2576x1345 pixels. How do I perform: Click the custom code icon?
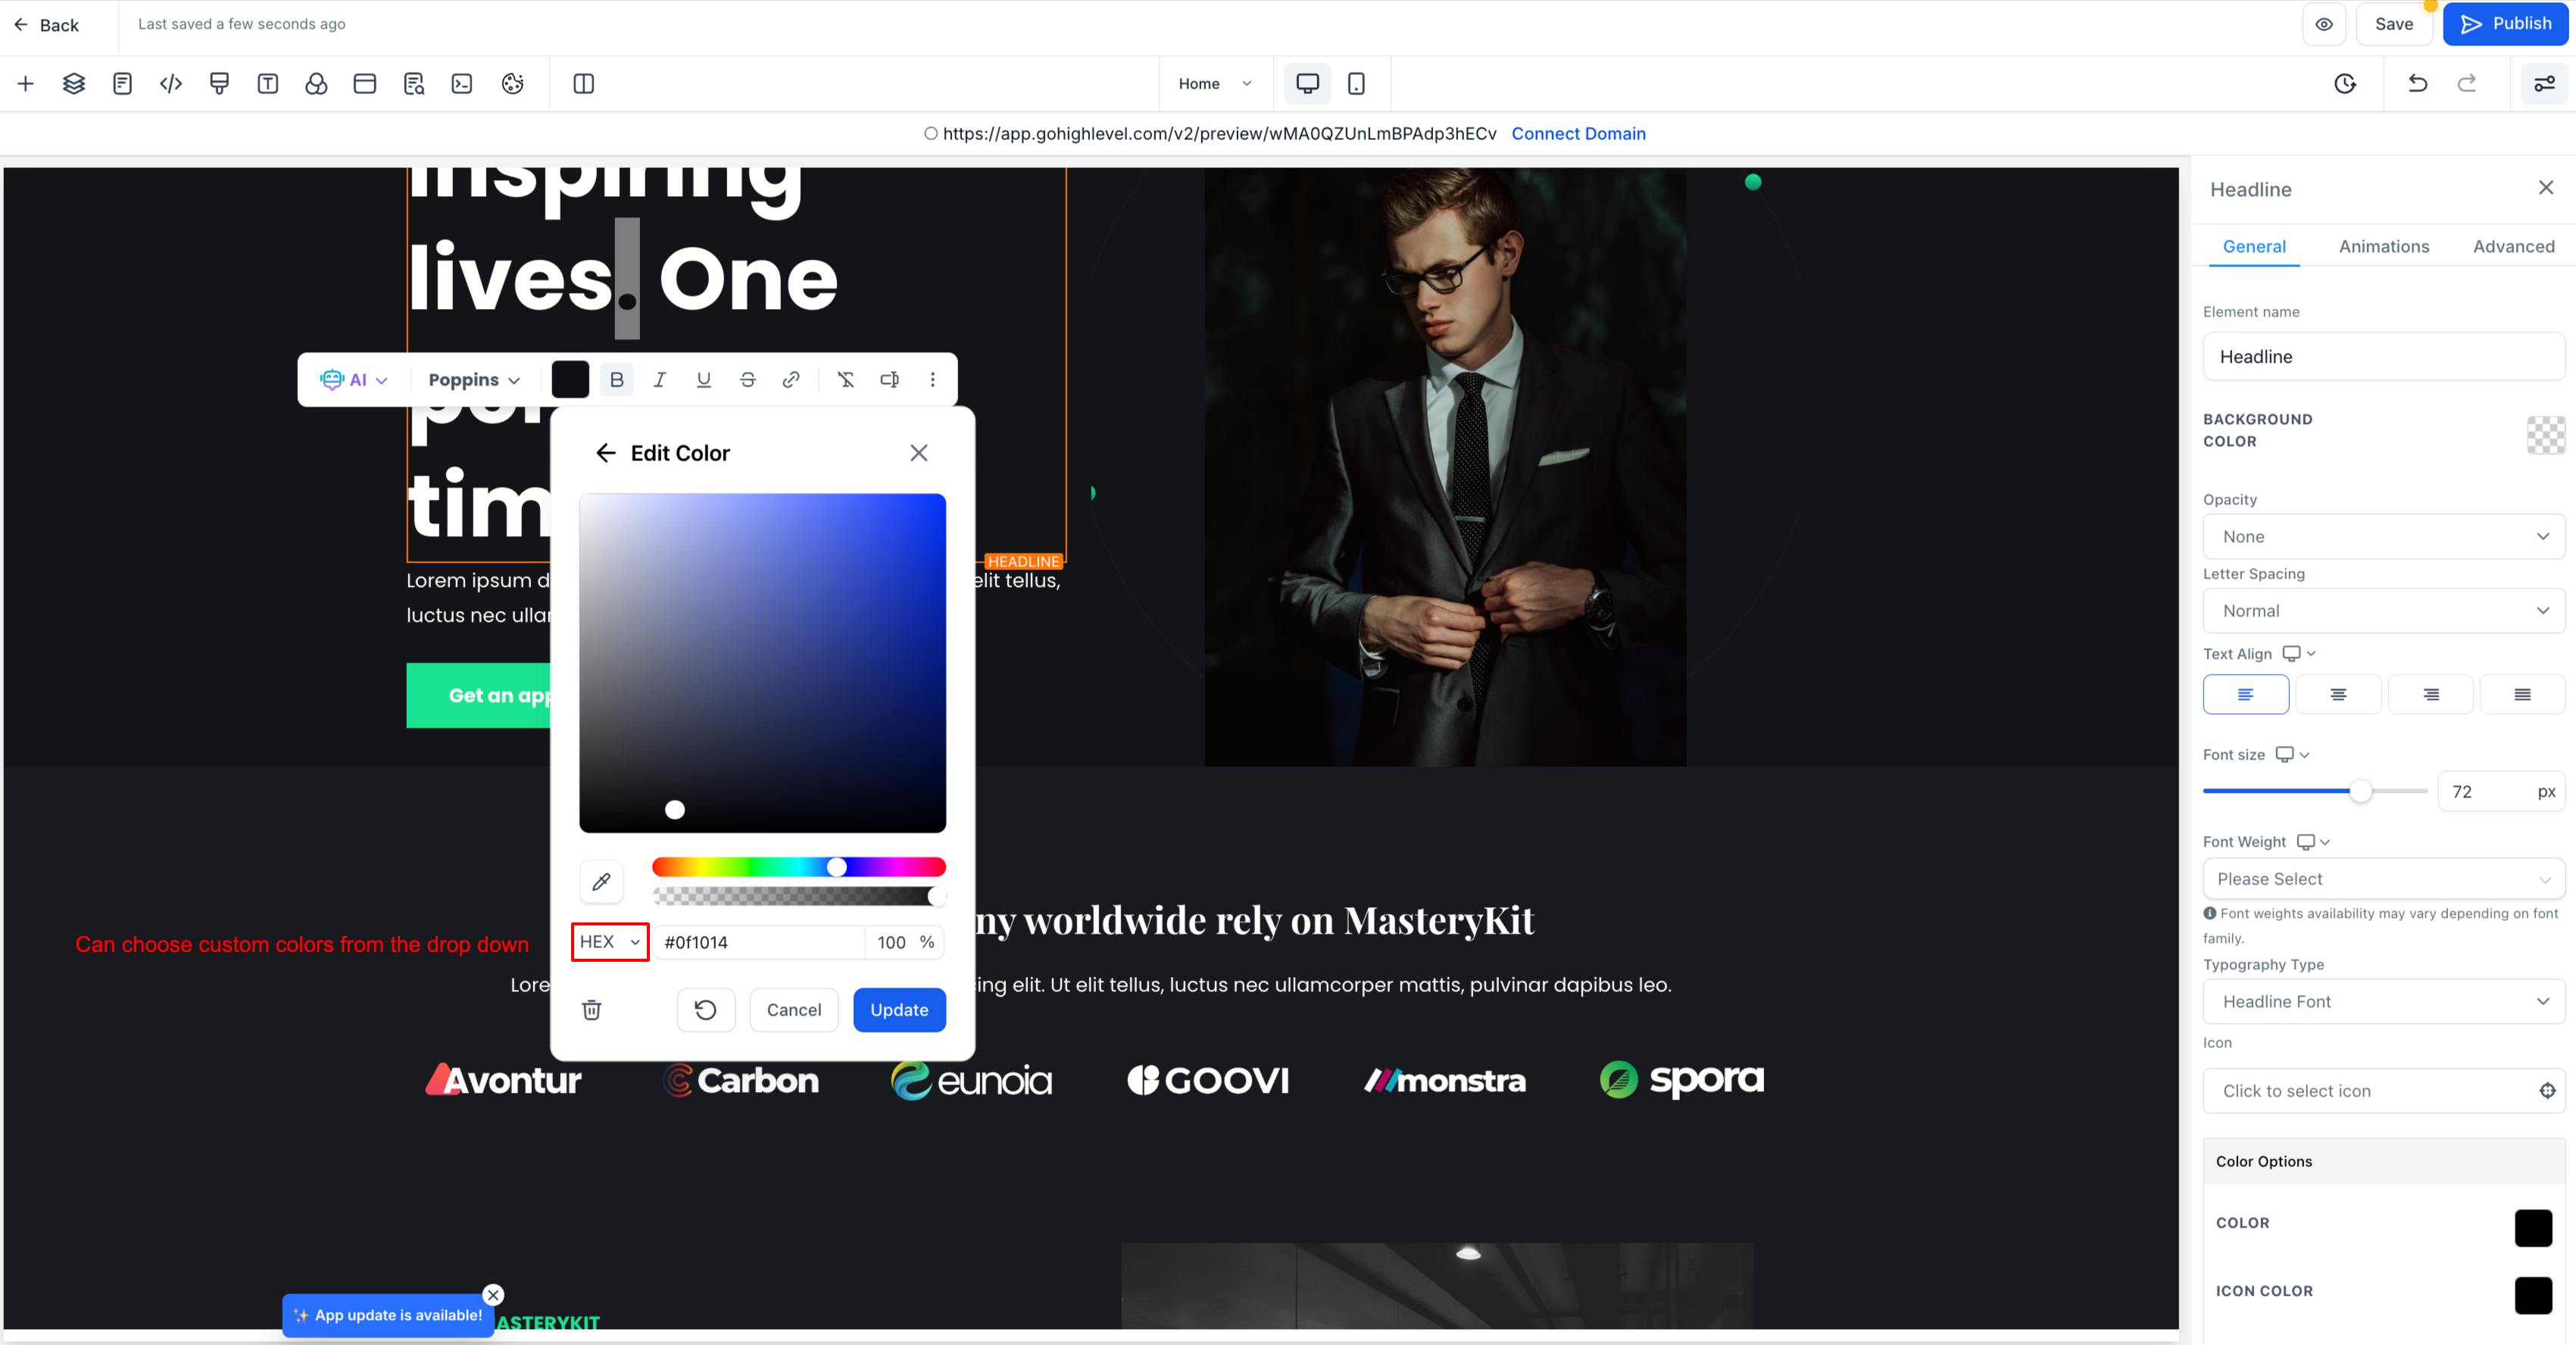coord(171,84)
